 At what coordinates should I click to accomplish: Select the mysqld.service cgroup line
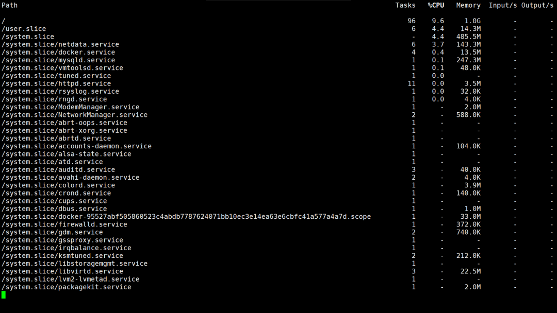click(x=58, y=60)
